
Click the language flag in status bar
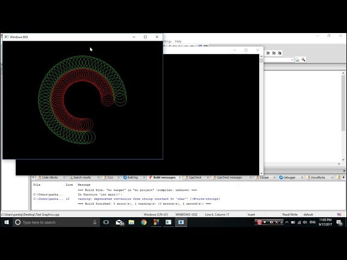(339, 214)
